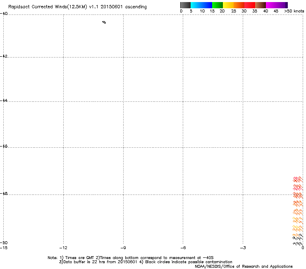Image resolution: width=306 pixels, height=269 pixels.
Task: Click the green 15-20 knots color segment
Action: (x=218, y=5)
